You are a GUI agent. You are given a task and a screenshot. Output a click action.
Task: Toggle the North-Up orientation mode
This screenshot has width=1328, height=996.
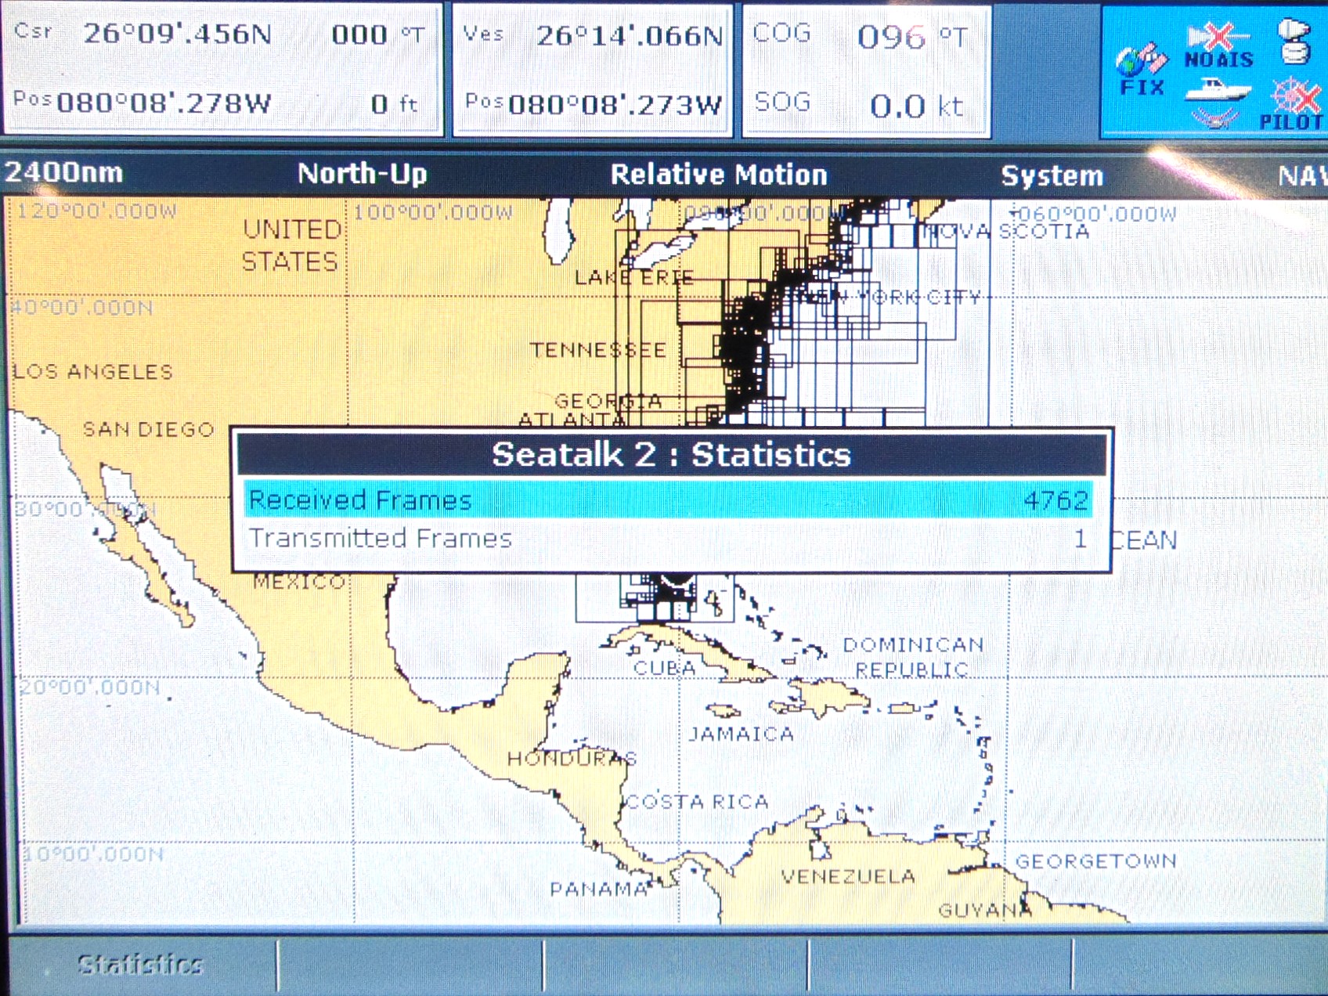pyautogui.click(x=362, y=174)
